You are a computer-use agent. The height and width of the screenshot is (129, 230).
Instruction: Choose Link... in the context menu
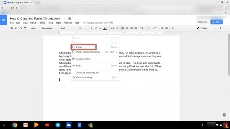point(95,66)
